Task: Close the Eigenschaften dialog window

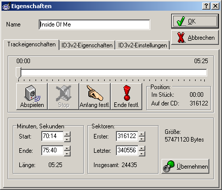Action: 215,6
